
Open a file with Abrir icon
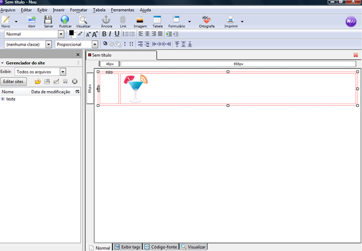(32, 20)
